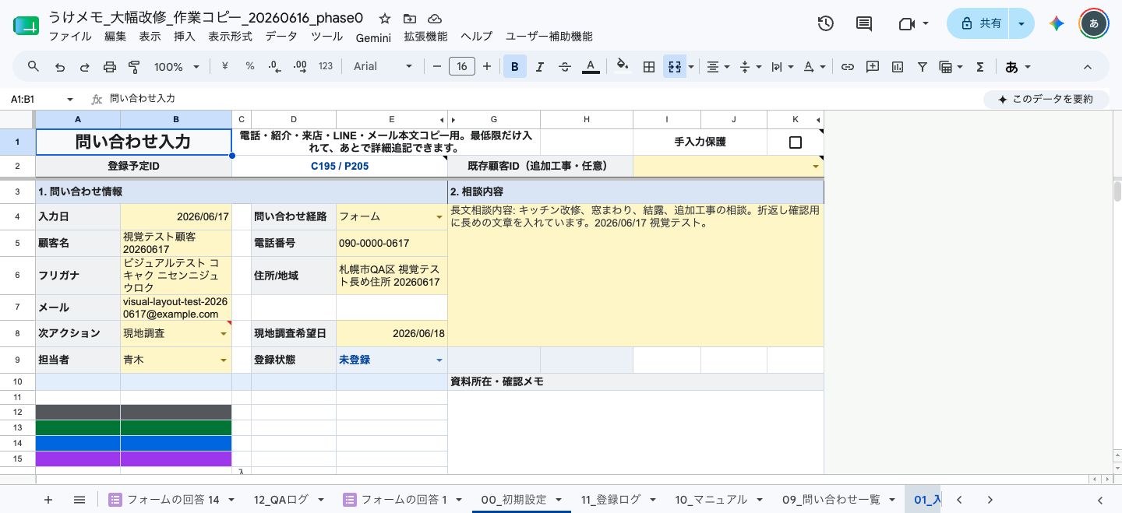Open the データ menu
1122x513 pixels.
coord(281,37)
